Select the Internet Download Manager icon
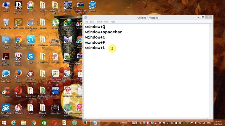Viewport: 225px width, 126px height. 68,25
